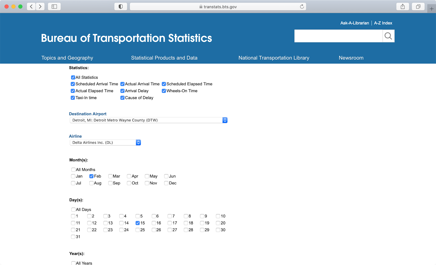Check the Dec month checkbox
This screenshot has width=436, height=265.
point(166,183)
